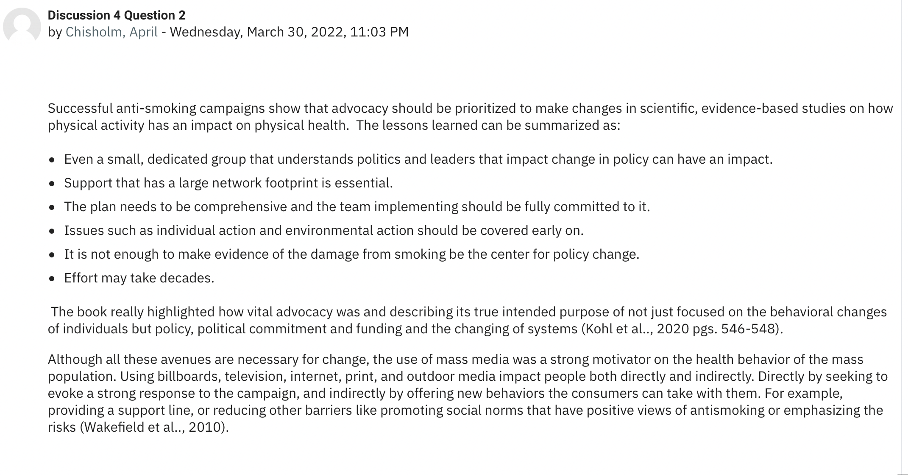Click the sentence 'The lessons learned can be summarized as:'
The image size is (908, 475).
[488, 125]
